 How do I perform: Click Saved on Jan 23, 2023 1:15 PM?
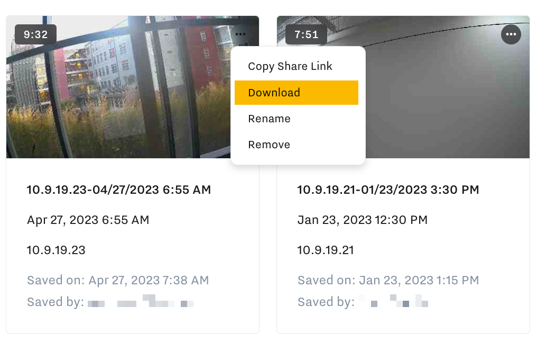[x=388, y=280]
